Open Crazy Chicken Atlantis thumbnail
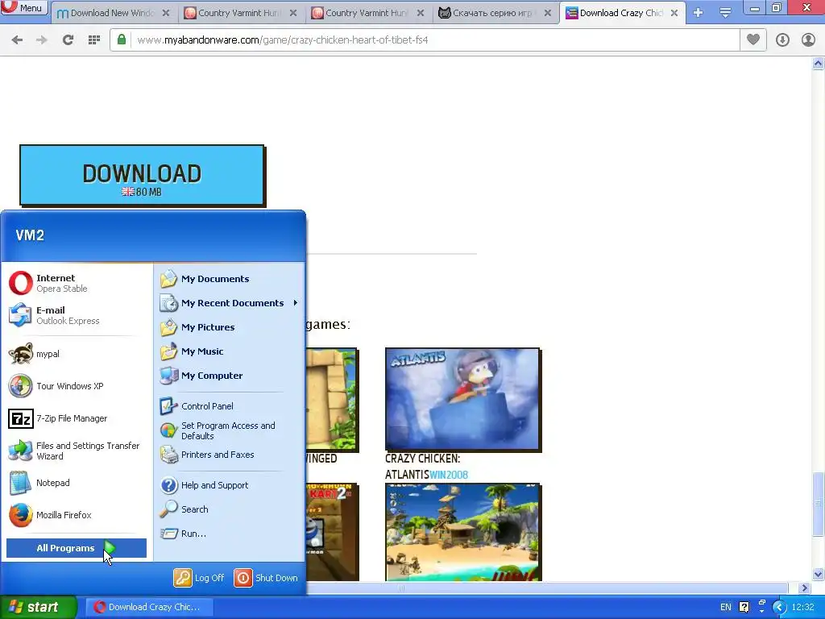The height and width of the screenshot is (619, 825). (x=462, y=399)
